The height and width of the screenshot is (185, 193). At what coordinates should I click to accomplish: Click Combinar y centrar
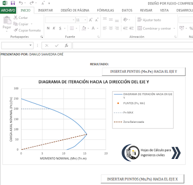pyautogui.click(x=154, y=28)
